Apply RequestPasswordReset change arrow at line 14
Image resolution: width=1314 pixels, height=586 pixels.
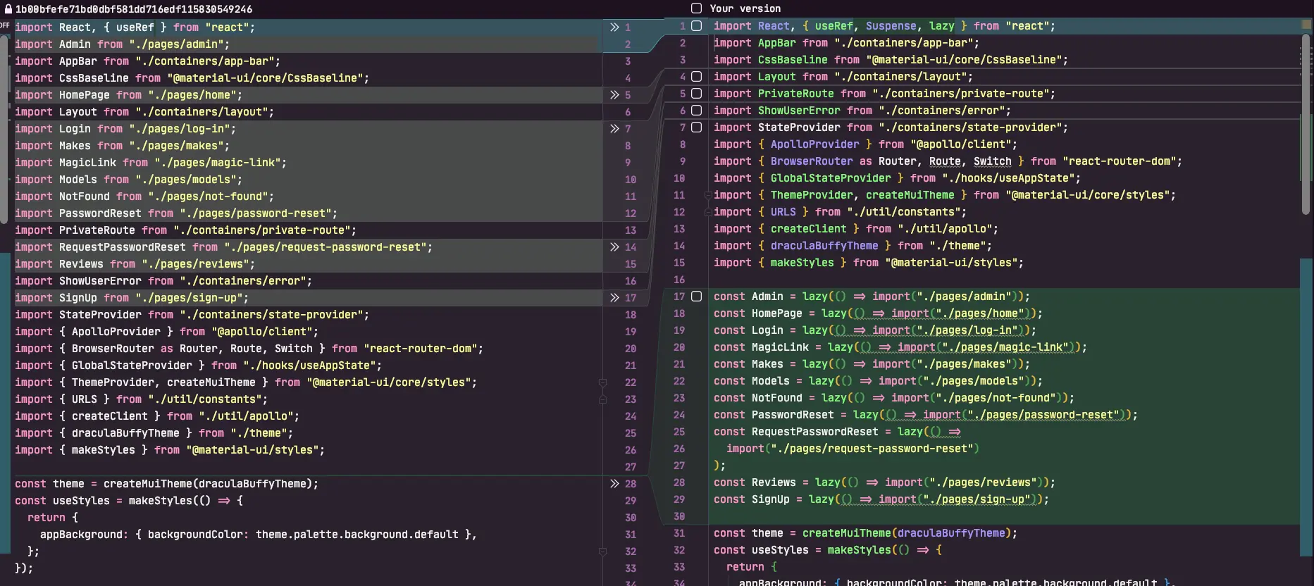click(x=614, y=247)
